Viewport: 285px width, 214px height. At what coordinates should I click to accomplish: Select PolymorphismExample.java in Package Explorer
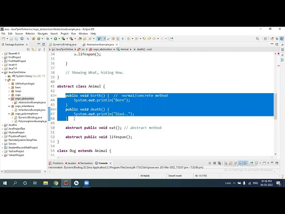point(31,121)
